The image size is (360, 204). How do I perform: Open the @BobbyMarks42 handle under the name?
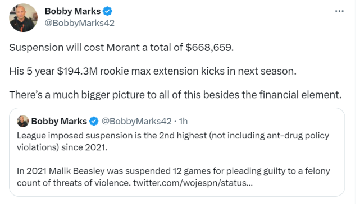[x=79, y=23]
